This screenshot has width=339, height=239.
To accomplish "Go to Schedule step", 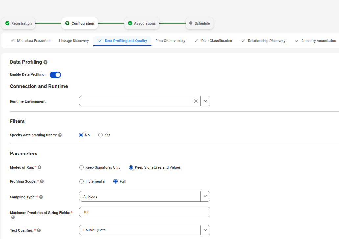I will pyautogui.click(x=200, y=23).
